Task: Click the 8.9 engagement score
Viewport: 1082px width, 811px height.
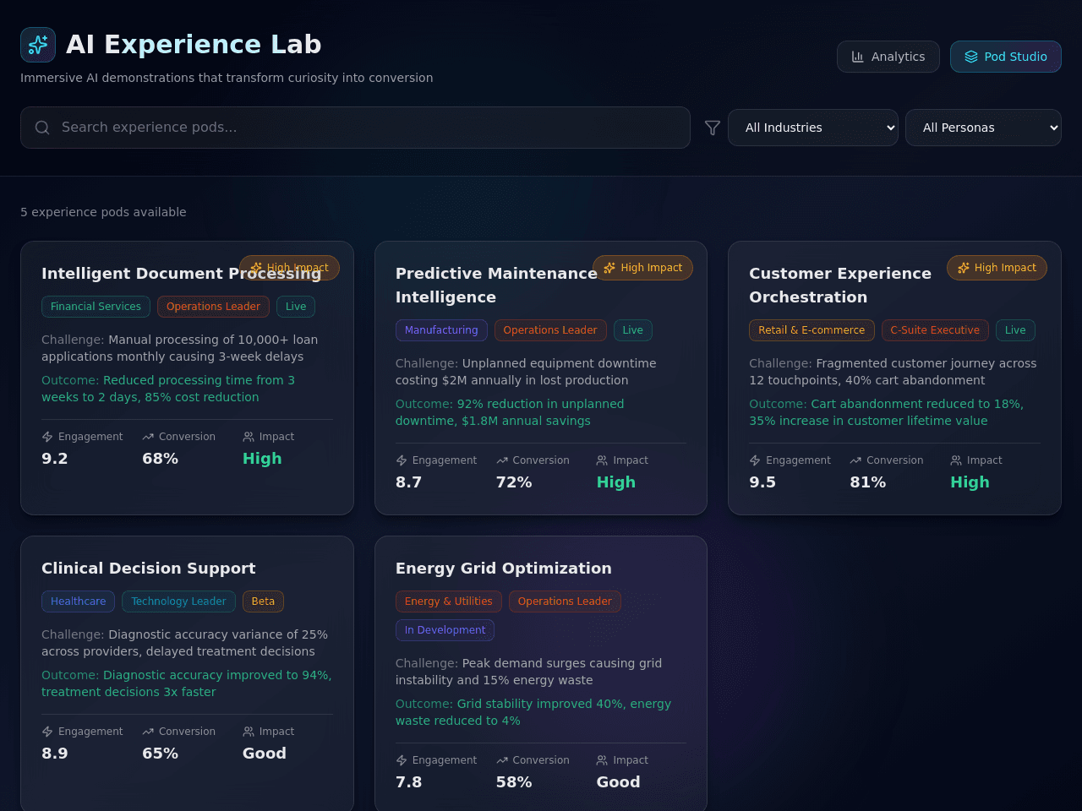Action: tap(55, 754)
